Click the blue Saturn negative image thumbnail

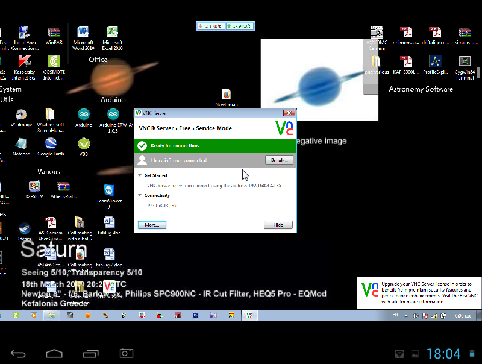pyautogui.click(x=319, y=80)
